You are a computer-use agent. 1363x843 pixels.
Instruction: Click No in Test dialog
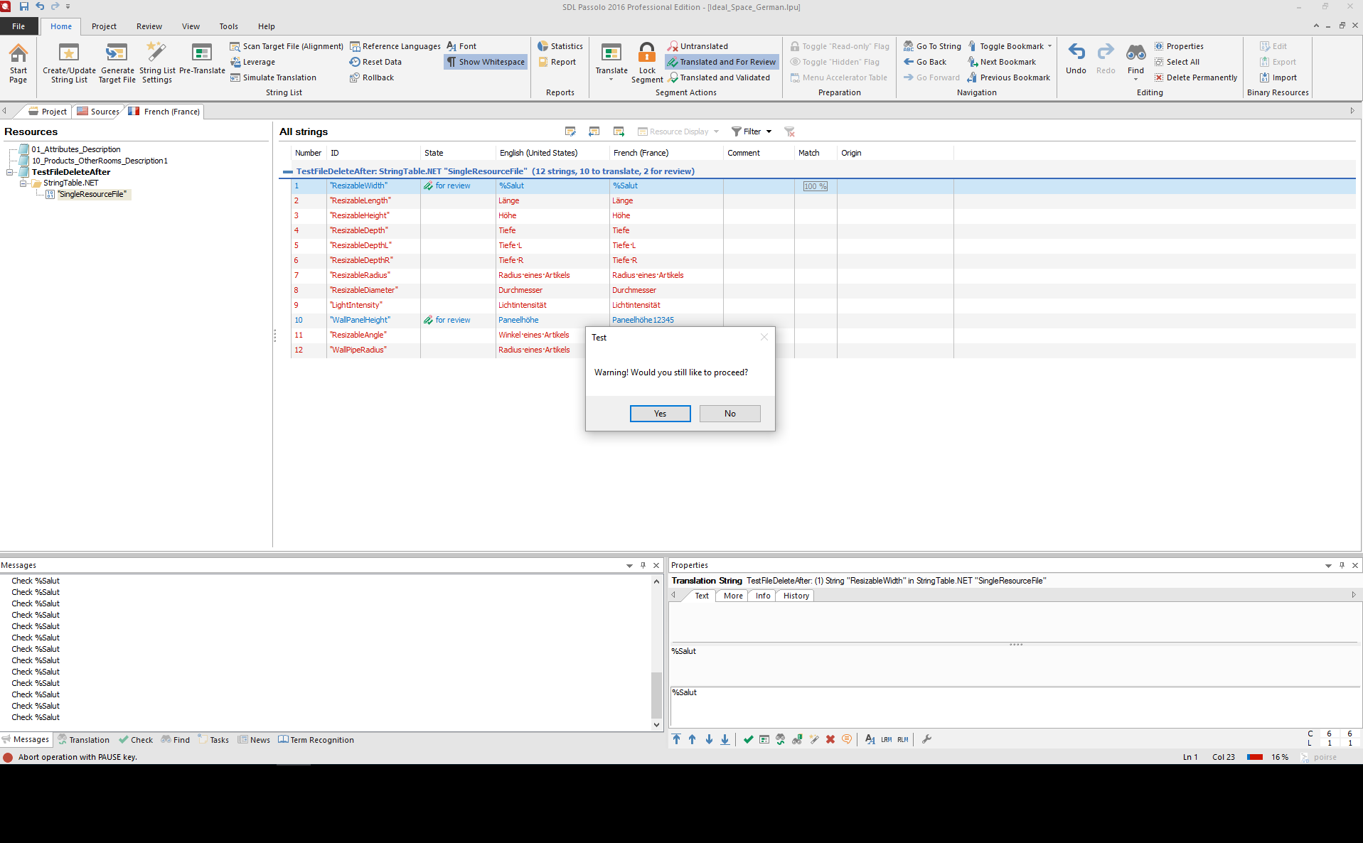[729, 414]
